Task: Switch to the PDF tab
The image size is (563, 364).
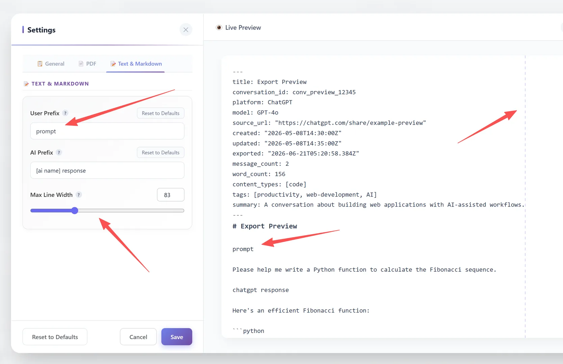Action: point(87,64)
